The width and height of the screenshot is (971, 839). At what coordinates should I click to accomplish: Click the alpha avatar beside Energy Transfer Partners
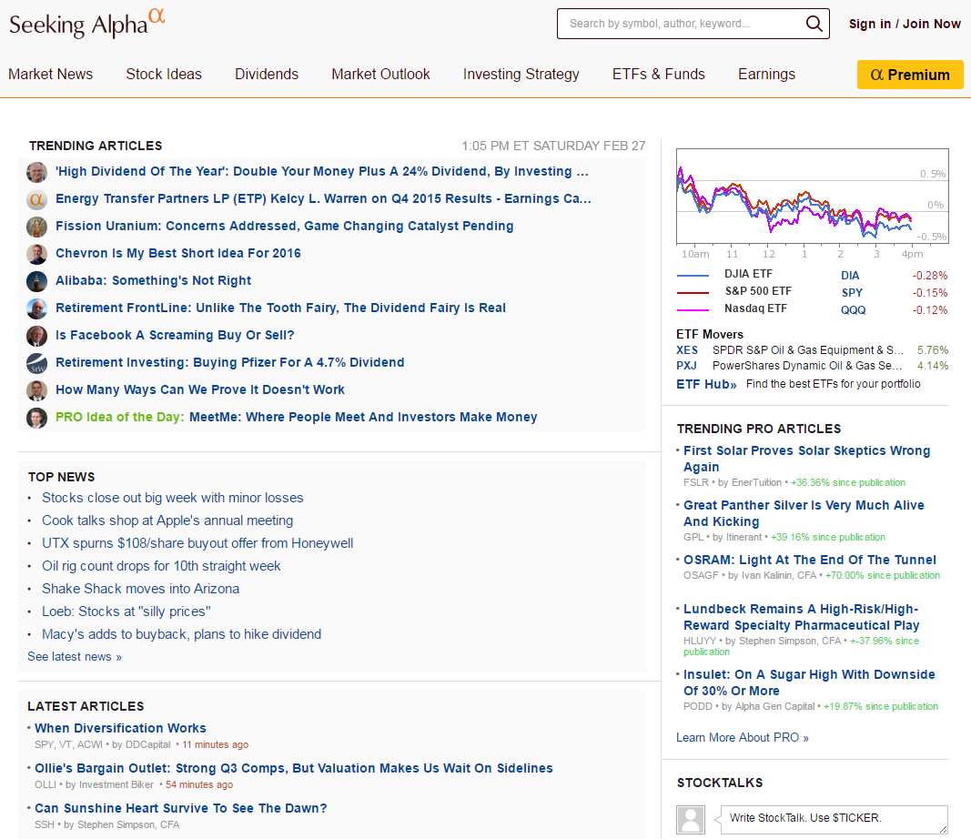36,198
